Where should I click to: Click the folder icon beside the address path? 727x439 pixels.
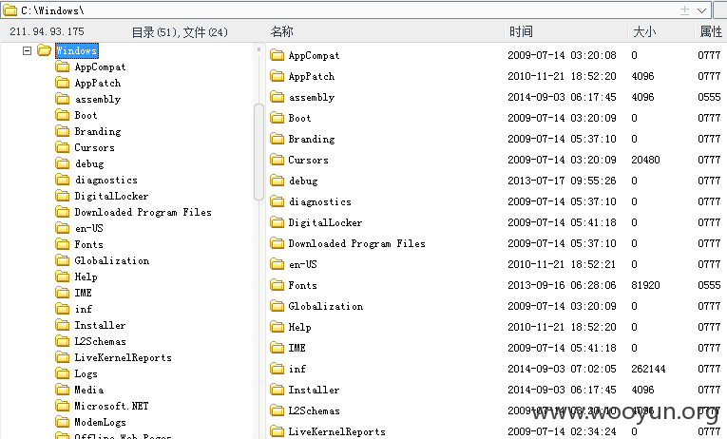(x=10, y=10)
